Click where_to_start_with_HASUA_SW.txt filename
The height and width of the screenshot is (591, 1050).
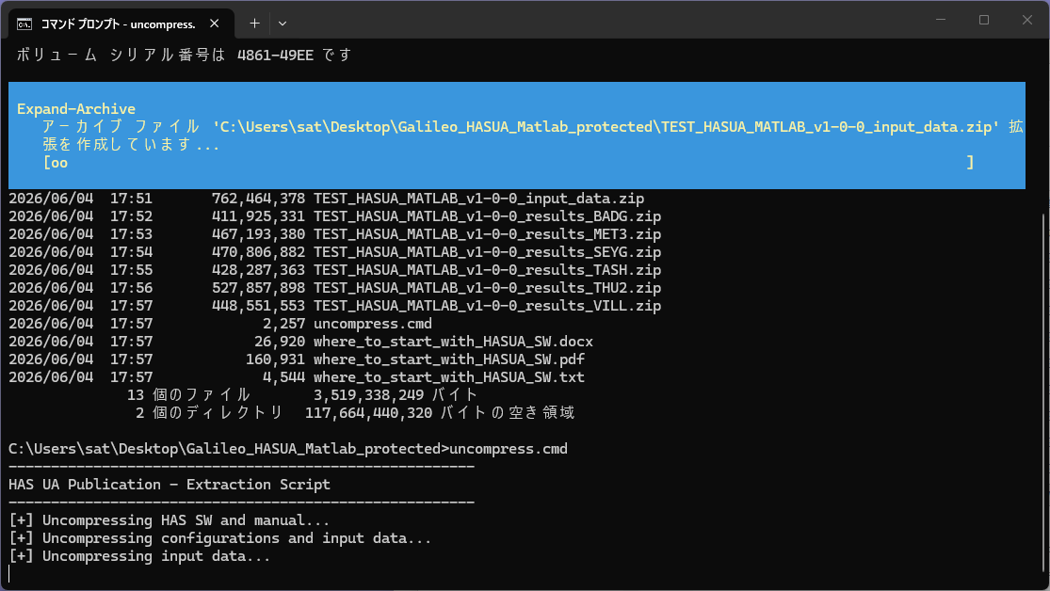[x=449, y=376]
